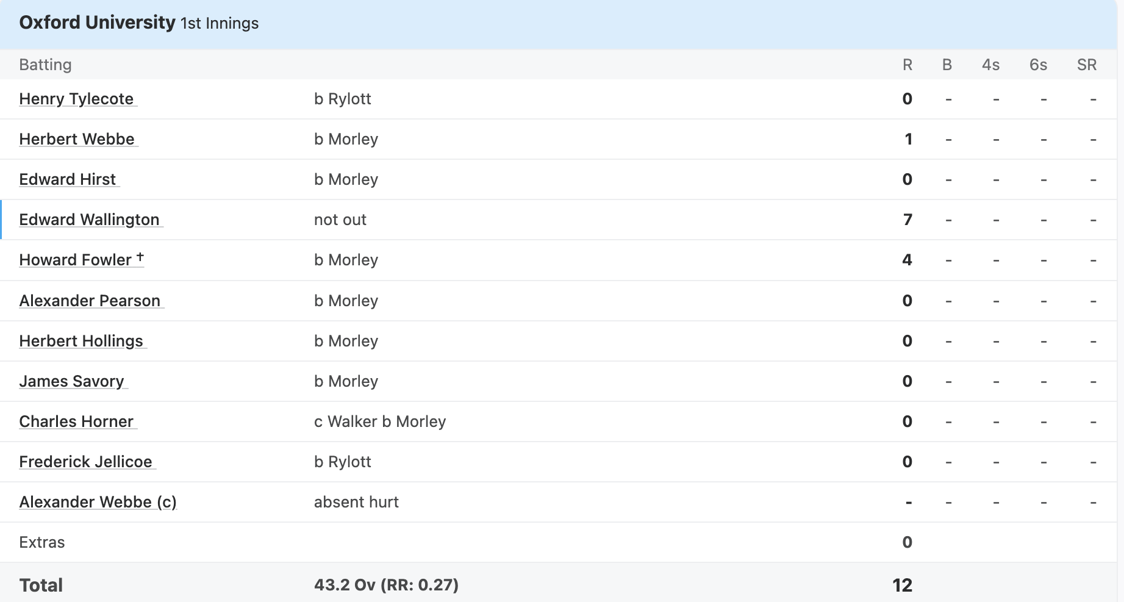Open Charles Horner's profile
This screenshot has height=602, width=1124.
pyautogui.click(x=76, y=421)
